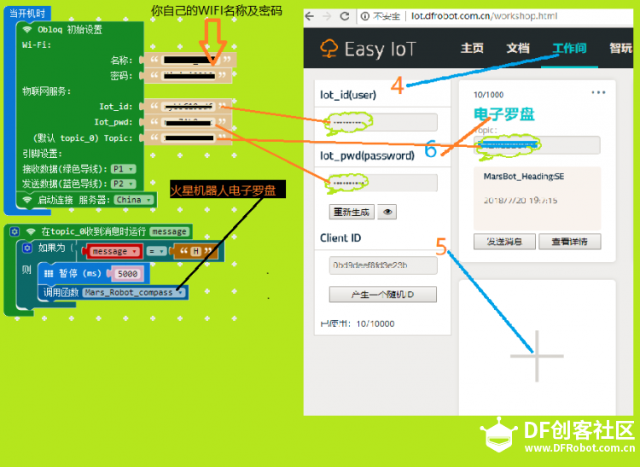Open the message variable dropdown

(114, 252)
